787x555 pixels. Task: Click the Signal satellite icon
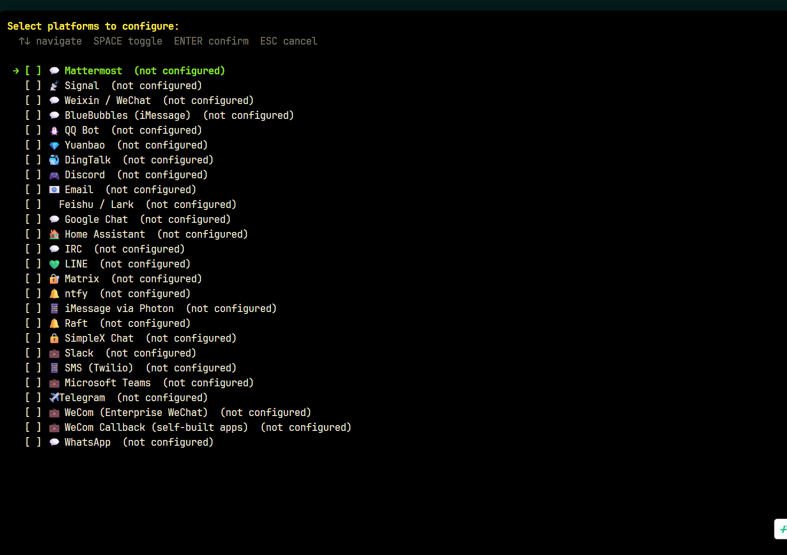tap(55, 86)
